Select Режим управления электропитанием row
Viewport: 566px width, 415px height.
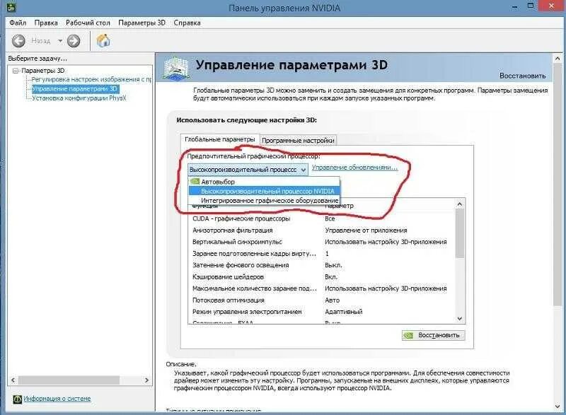322,312
